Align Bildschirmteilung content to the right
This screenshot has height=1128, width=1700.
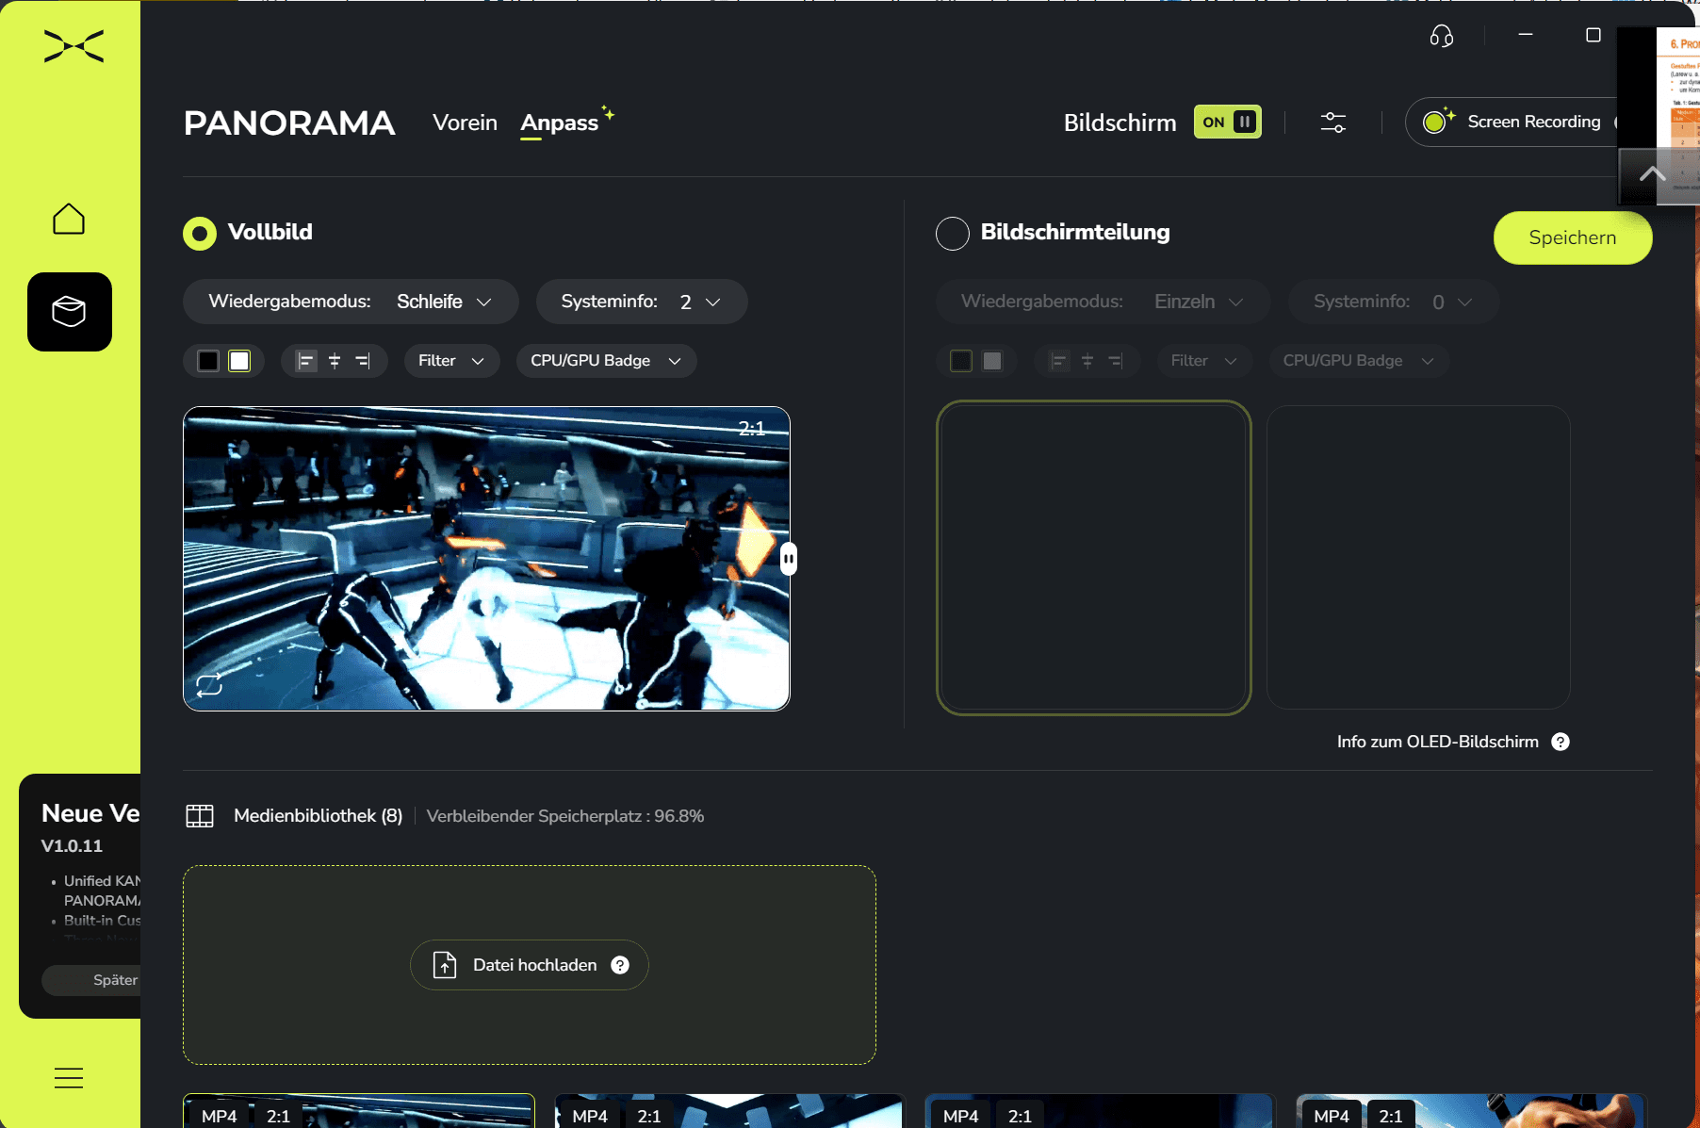[1116, 361]
